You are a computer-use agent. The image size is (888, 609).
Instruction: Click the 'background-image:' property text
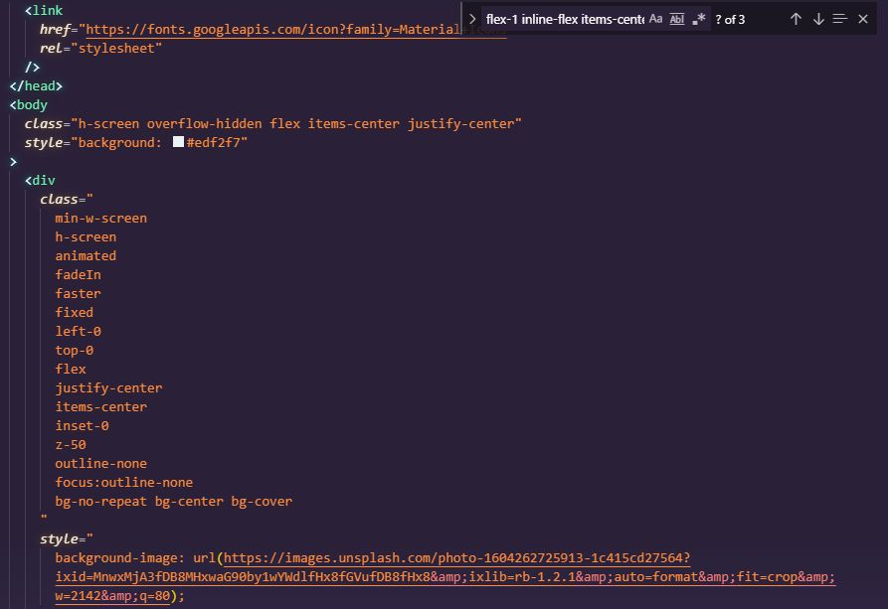[x=120, y=557]
